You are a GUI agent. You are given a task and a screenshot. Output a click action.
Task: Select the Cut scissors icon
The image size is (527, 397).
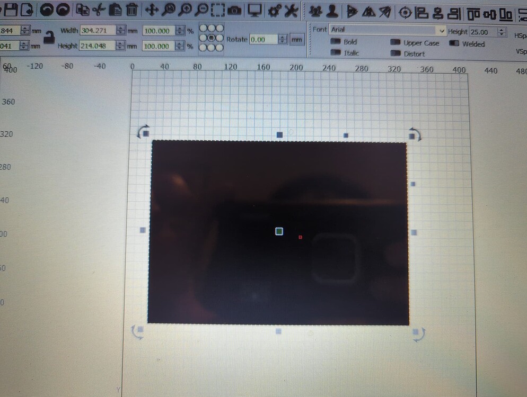click(98, 9)
